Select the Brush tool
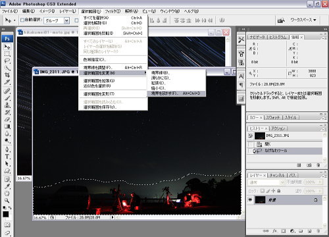This screenshot has height=237, width=329. [7, 98]
